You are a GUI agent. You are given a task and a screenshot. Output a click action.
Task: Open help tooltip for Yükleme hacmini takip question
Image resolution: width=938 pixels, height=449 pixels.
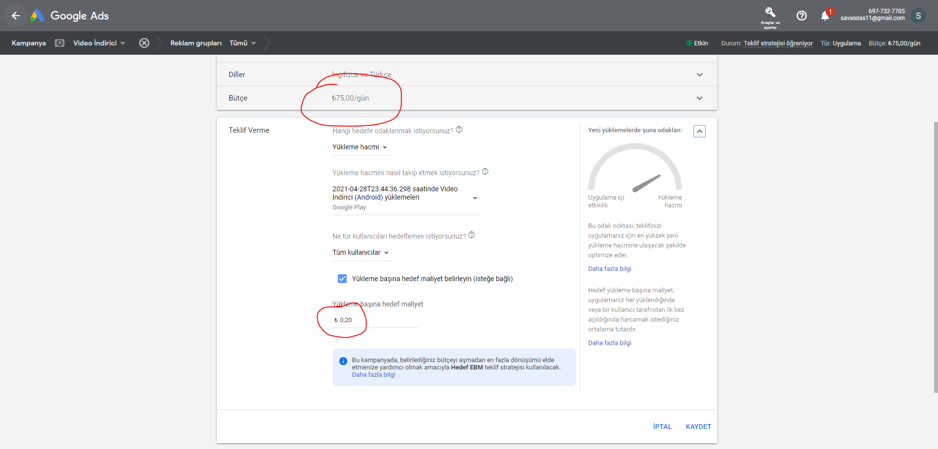(x=485, y=172)
